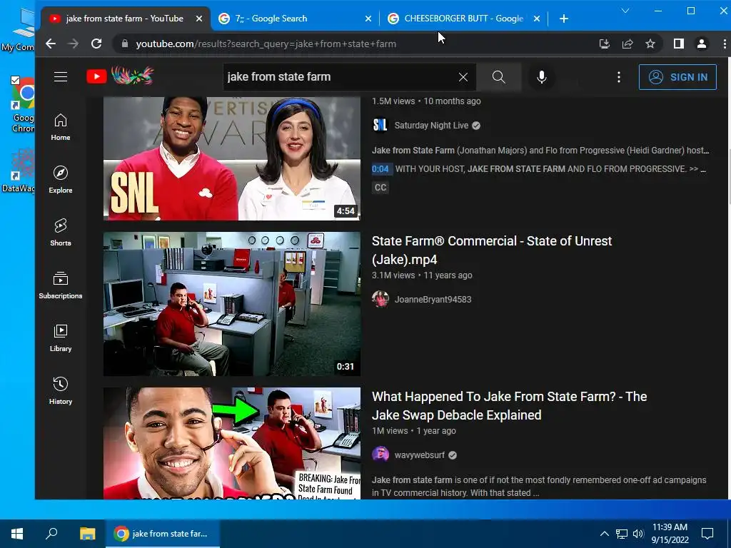Click the Saturday Night Live channel avatar
This screenshot has width=731, height=548.
click(380, 125)
